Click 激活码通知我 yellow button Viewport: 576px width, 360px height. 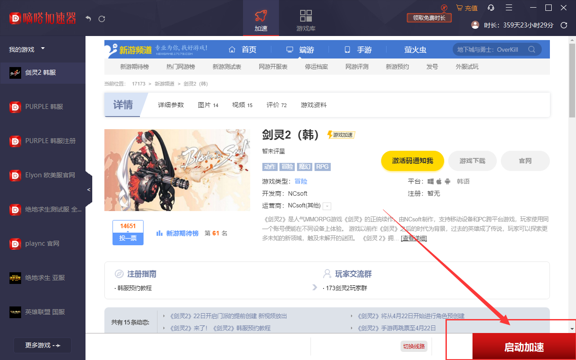413,161
